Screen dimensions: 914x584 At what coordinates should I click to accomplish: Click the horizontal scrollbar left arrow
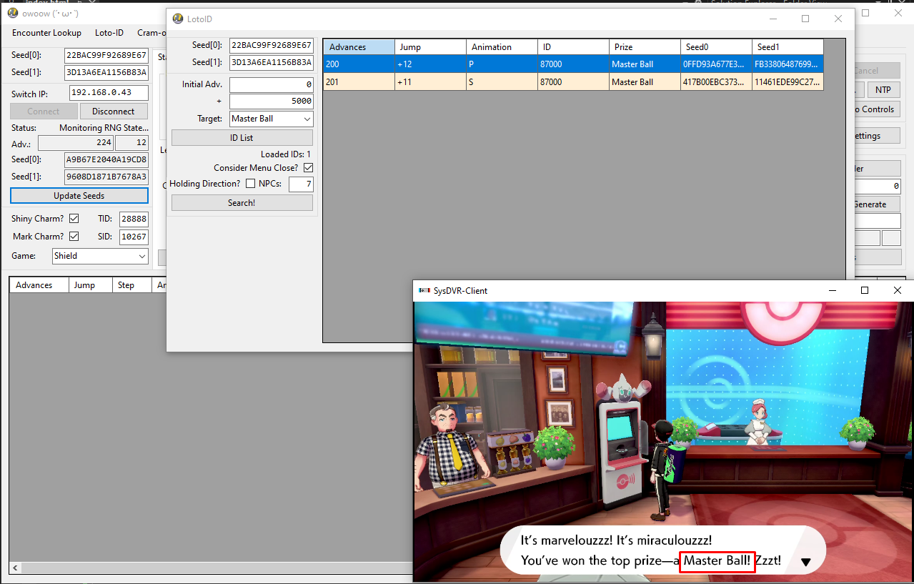pyautogui.click(x=15, y=568)
